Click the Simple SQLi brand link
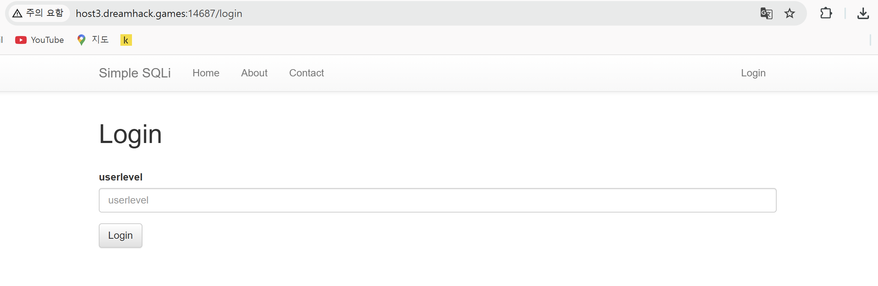The width and height of the screenshot is (878, 286). pyautogui.click(x=135, y=73)
